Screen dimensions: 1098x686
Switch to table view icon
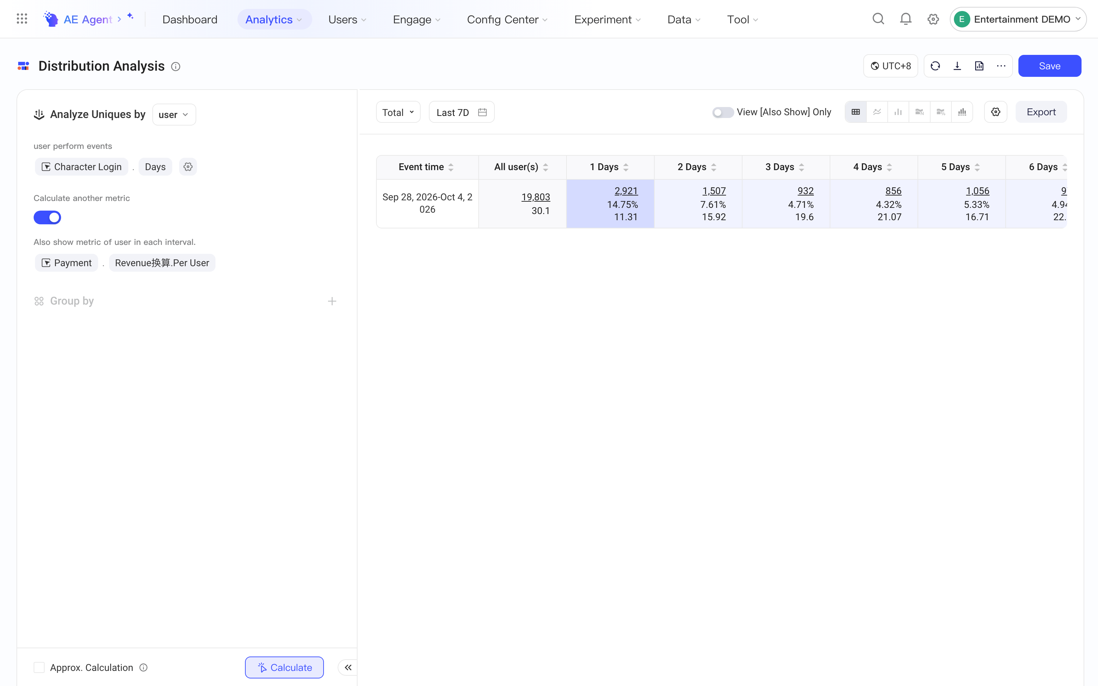[x=856, y=112]
